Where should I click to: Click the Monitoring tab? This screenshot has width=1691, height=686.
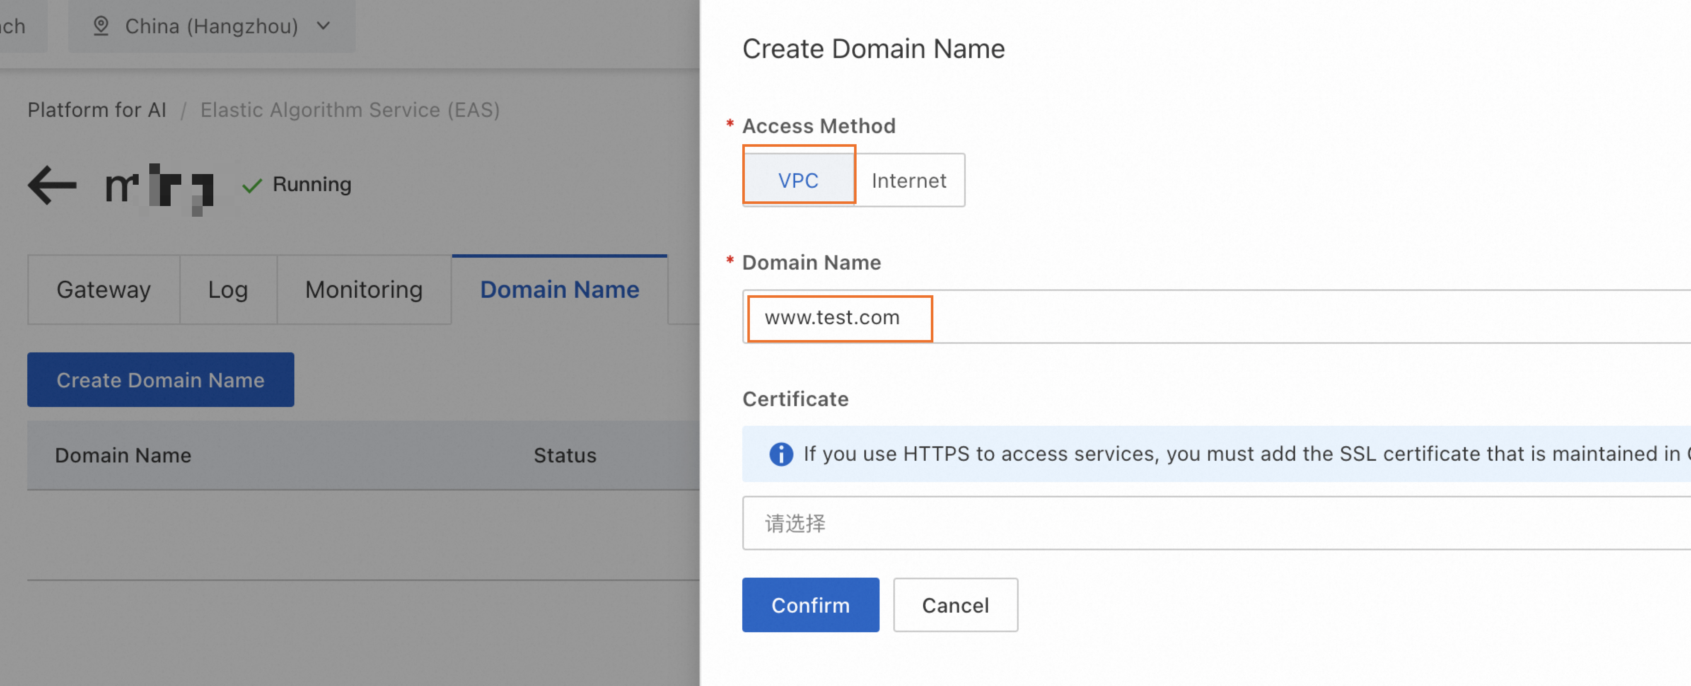tap(362, 289)
